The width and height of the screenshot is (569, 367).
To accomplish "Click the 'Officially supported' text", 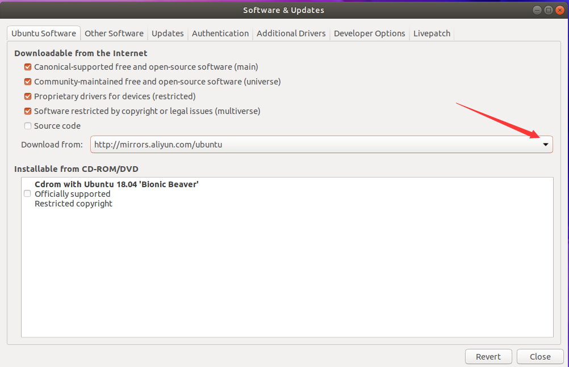I will [x=73, y=194].
